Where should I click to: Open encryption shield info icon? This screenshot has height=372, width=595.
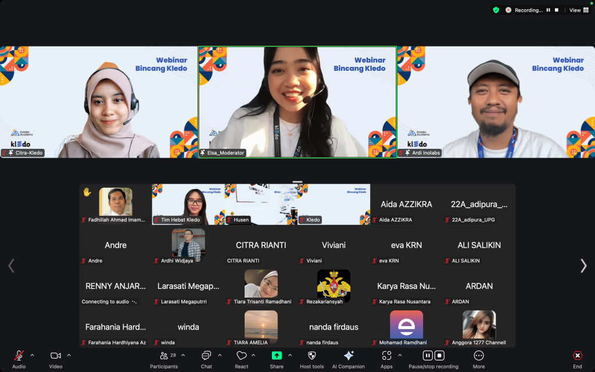click(x=496, y=10)
